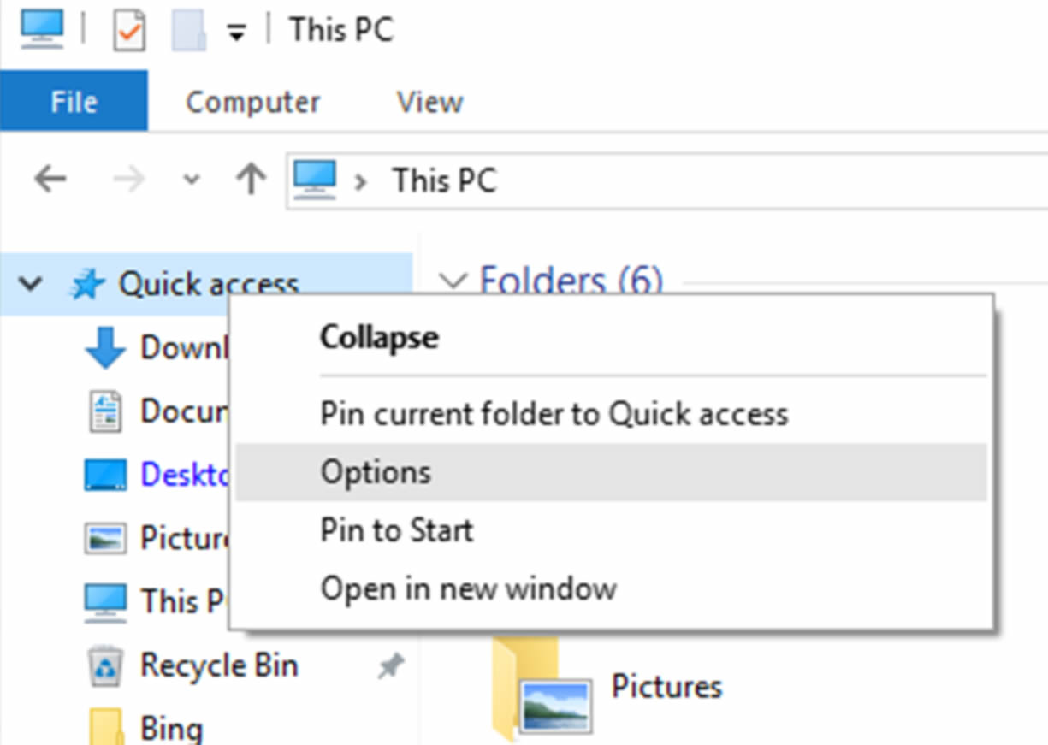Click the pin icon beside Recycle Bin
Screen dimensions: 1048x745
[x=391, y=666]
